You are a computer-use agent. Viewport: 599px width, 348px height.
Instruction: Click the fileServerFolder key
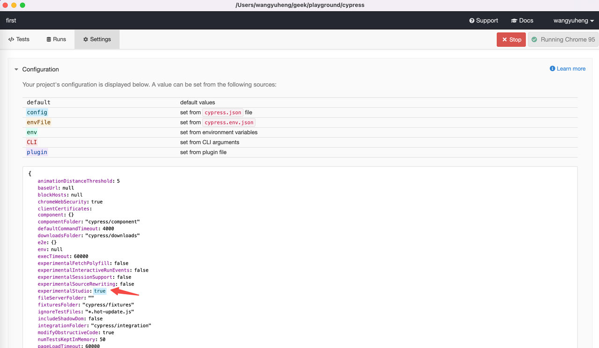(61, 298)
